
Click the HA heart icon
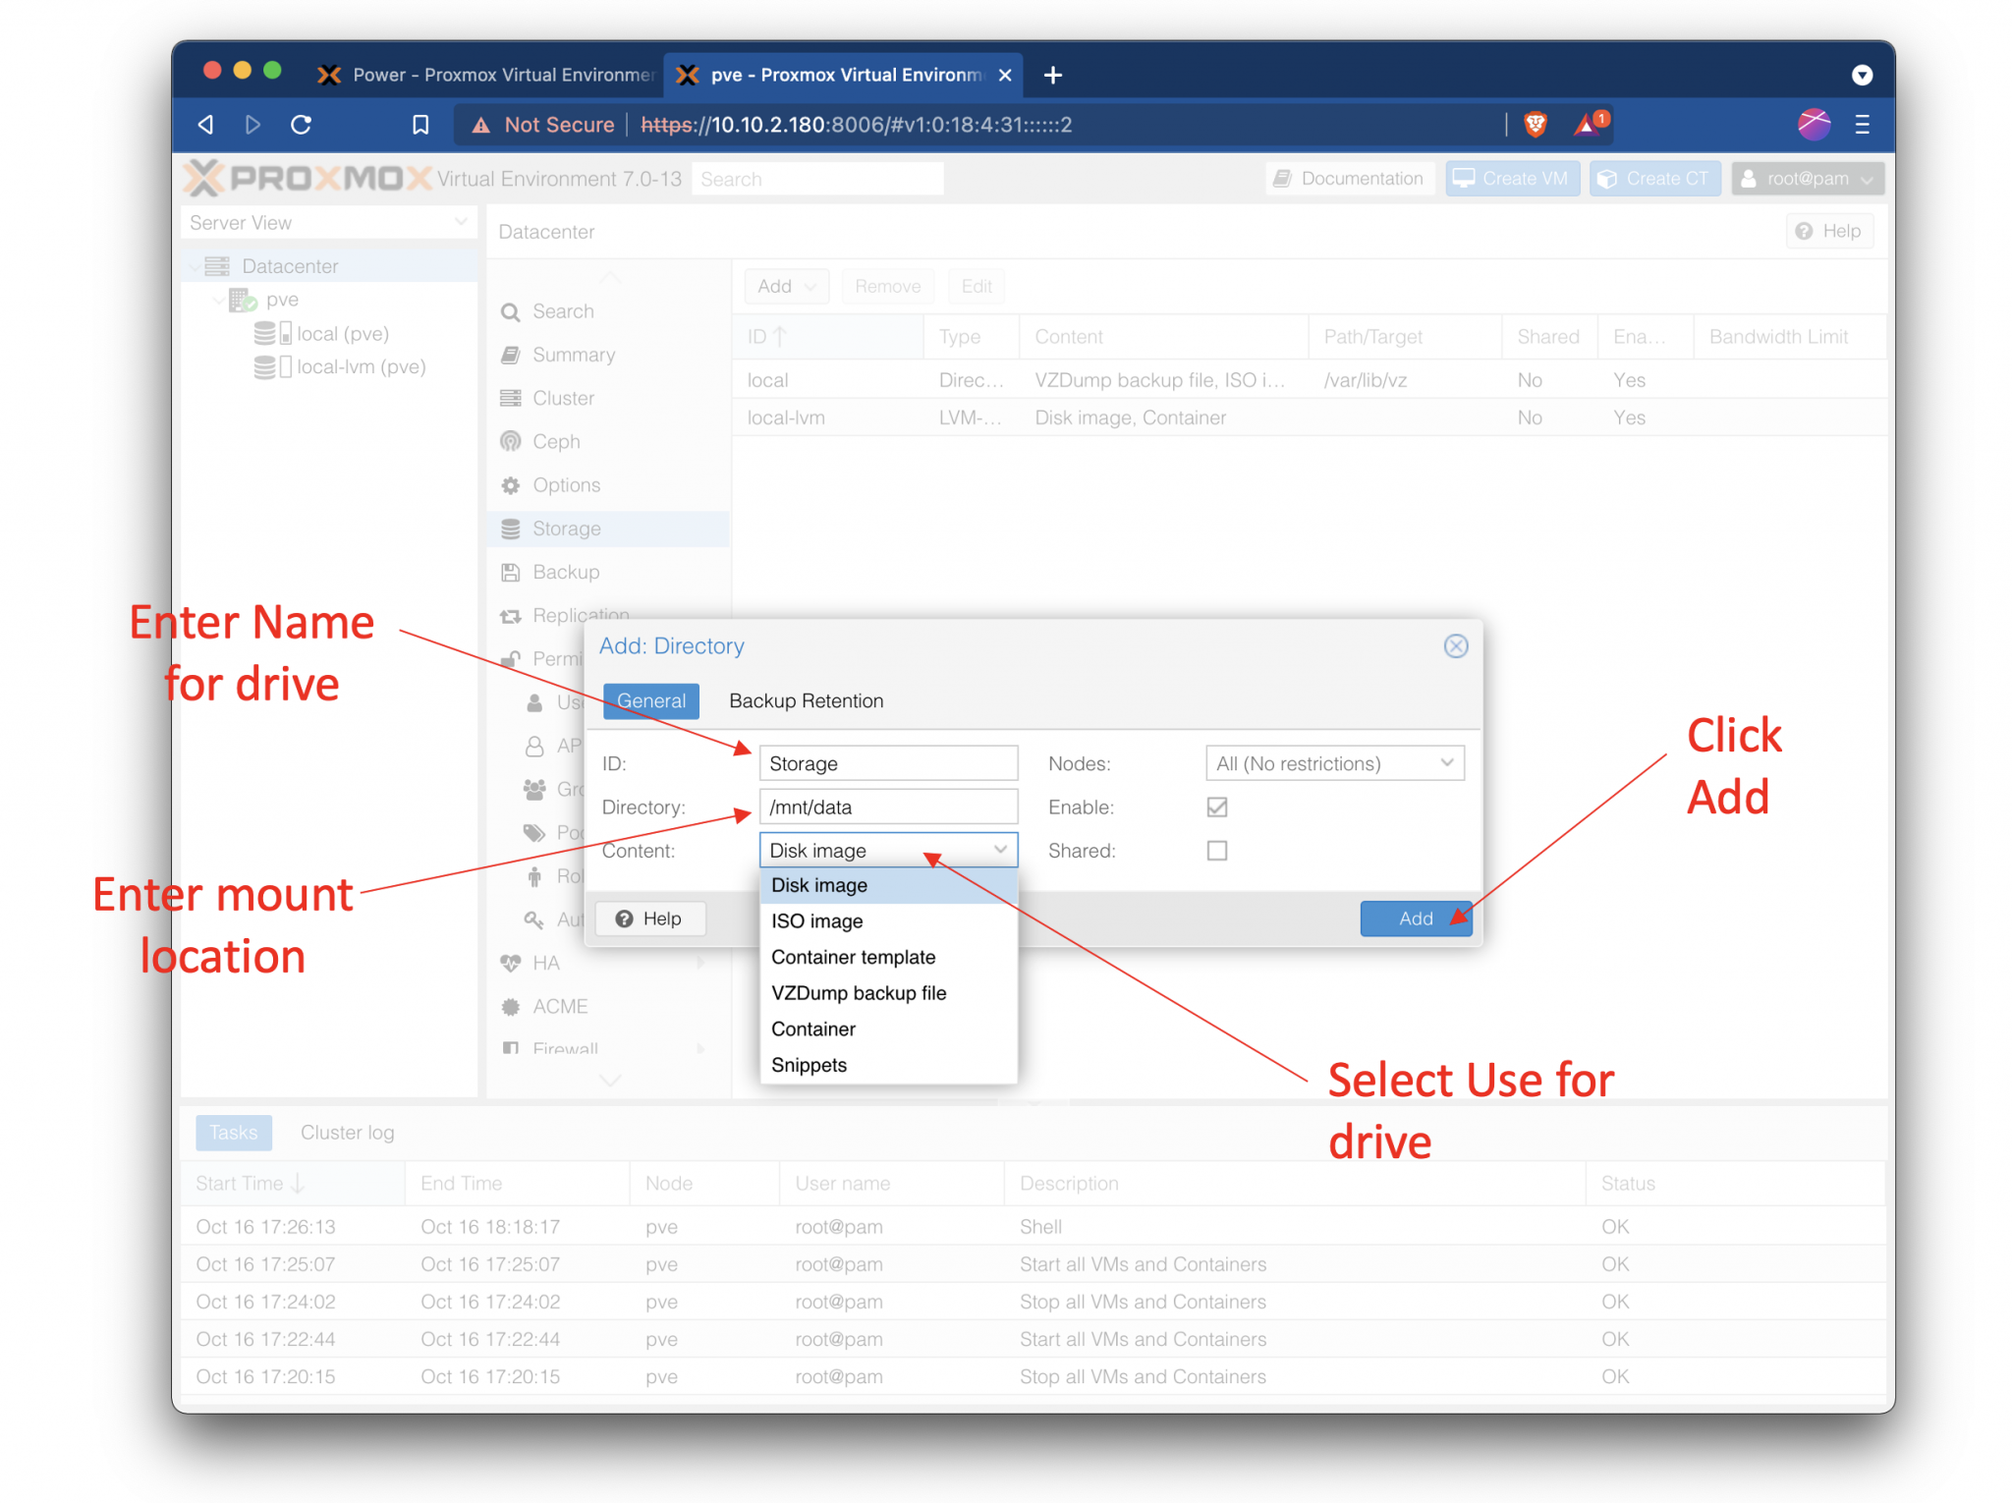512,963
